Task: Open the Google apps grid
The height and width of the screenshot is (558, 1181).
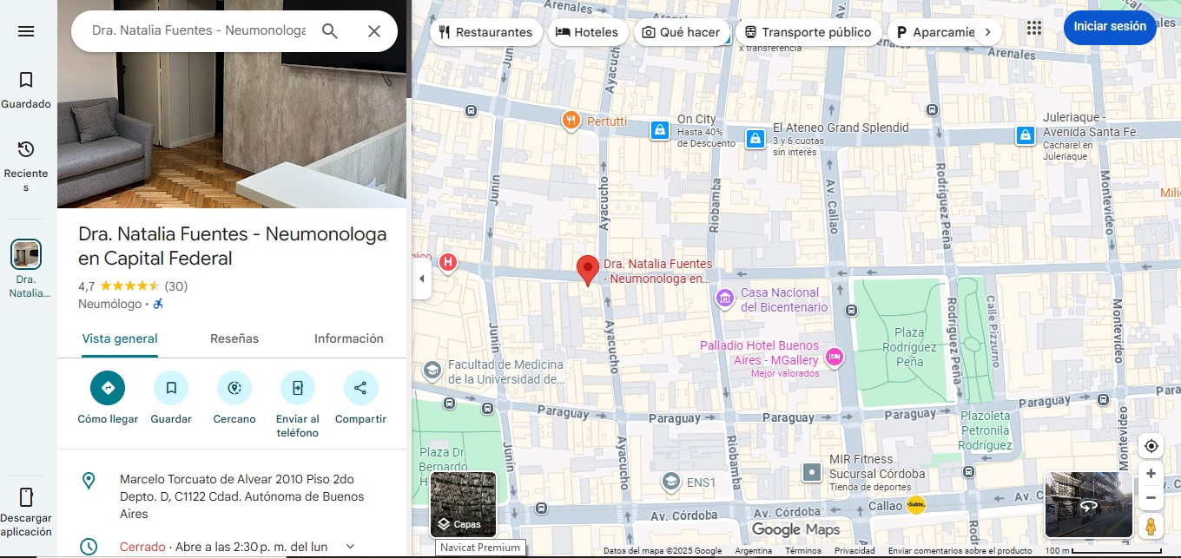Action: coord(1033,28)
